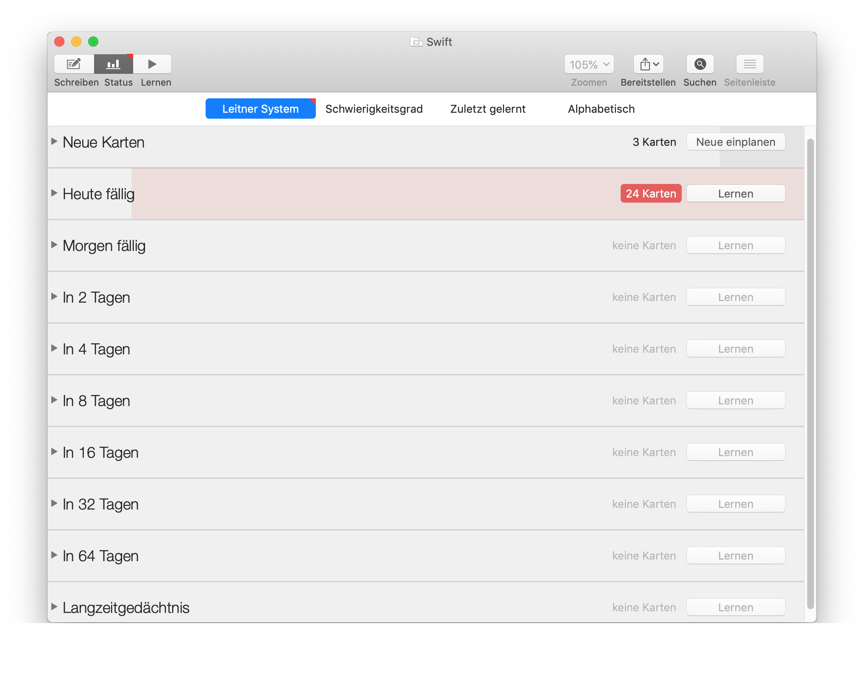Toggle the Seitenleiste sidebar icon
The image size is (864, 685).
click(x=750, y=64)
